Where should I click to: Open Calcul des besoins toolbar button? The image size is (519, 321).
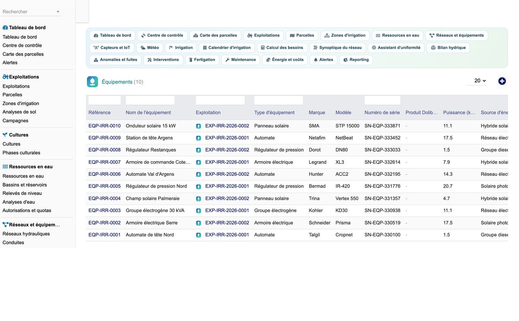282,48
